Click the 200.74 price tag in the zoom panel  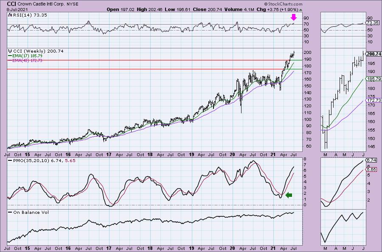click(x=374, y=54)
